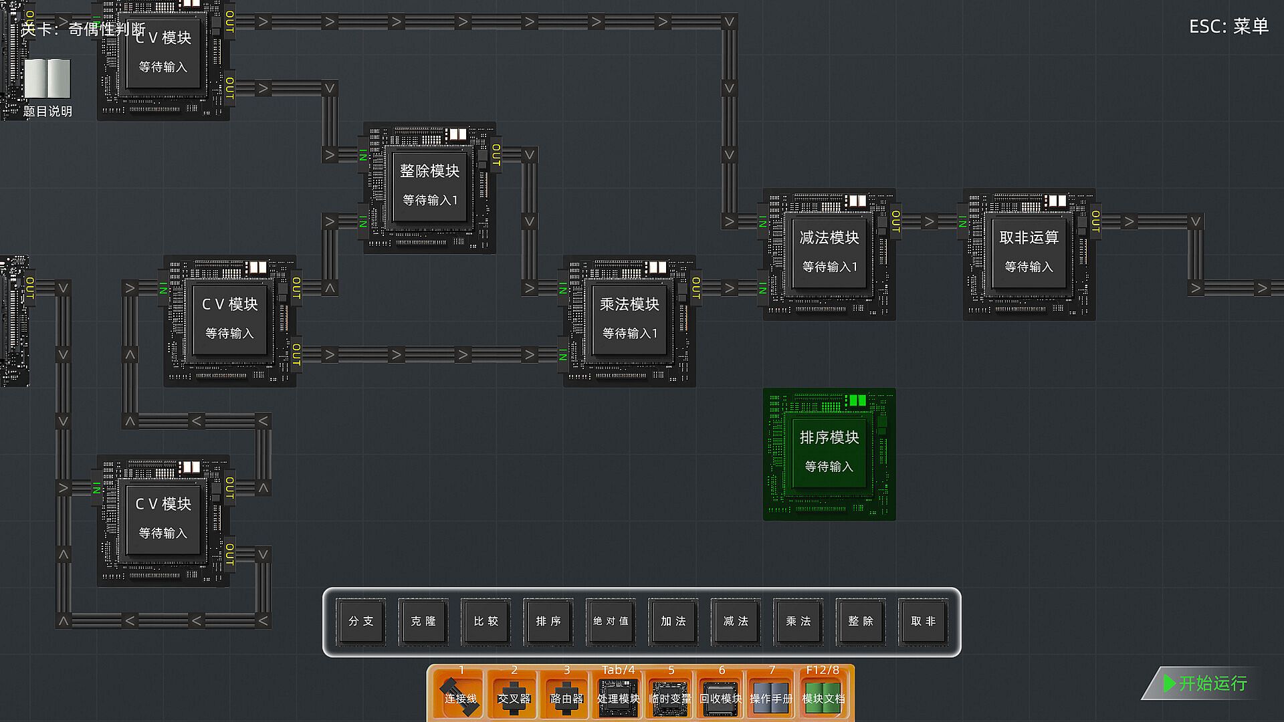The width and height of the screenshot is (1284, 722).
Task: Pick the 比较 module button
Action: point(486,621)
